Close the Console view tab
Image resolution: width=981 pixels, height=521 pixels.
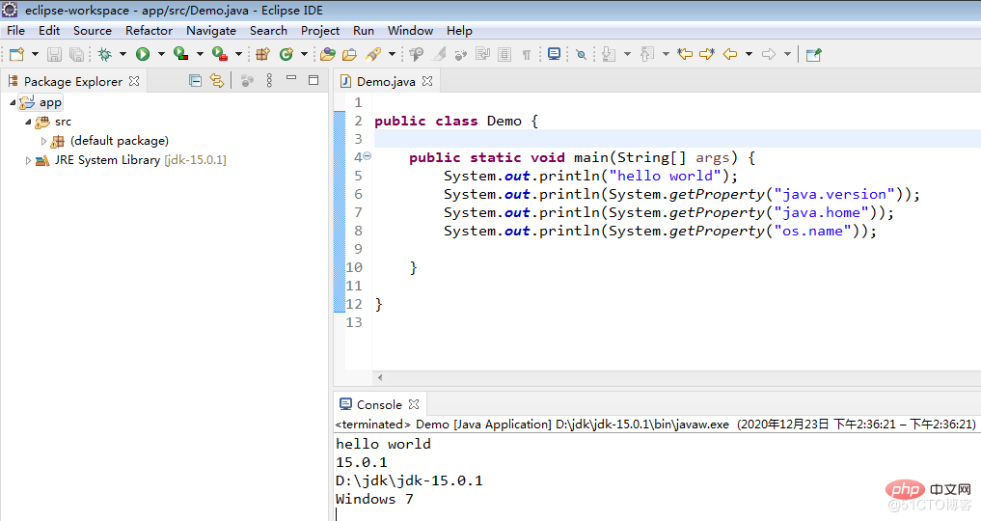tap(414, 404)
